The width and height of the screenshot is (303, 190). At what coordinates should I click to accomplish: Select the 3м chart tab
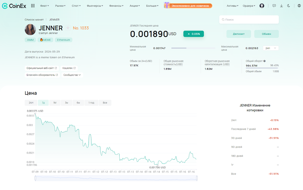66,103
